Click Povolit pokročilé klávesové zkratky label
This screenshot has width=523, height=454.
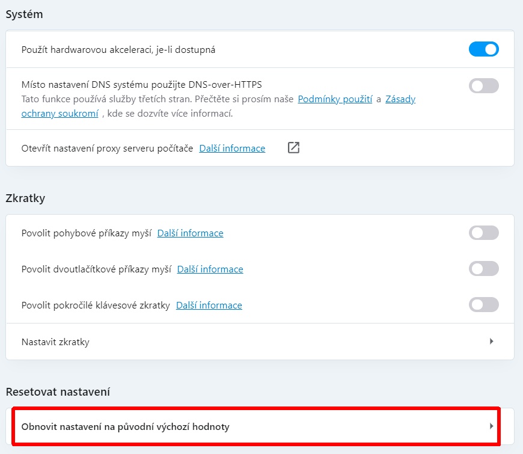pyautogui.click(x=96, y=305)
